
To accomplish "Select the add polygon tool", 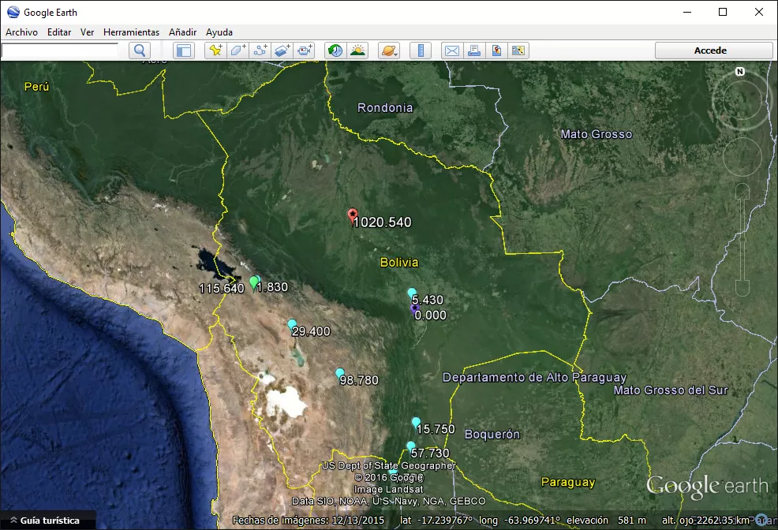I will point(238,50).
